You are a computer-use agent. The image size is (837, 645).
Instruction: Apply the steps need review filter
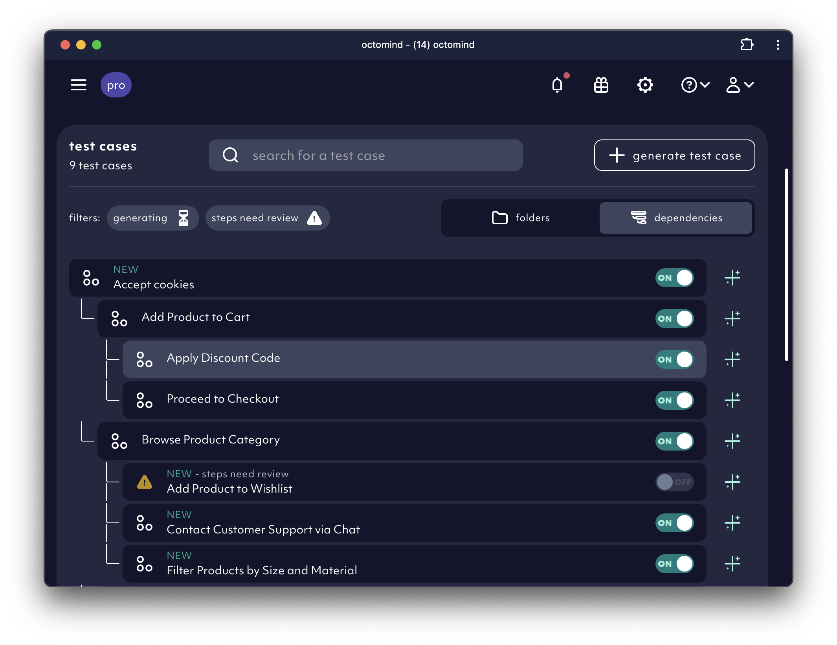(x=268, y=218)
